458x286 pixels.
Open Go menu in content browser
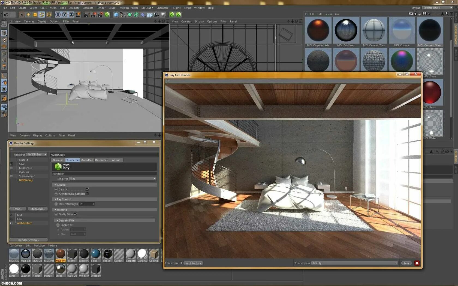(x=337, y=14)
